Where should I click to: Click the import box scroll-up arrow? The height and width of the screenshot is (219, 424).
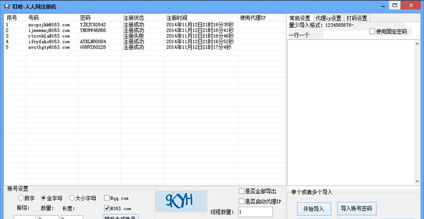point(416,44)
